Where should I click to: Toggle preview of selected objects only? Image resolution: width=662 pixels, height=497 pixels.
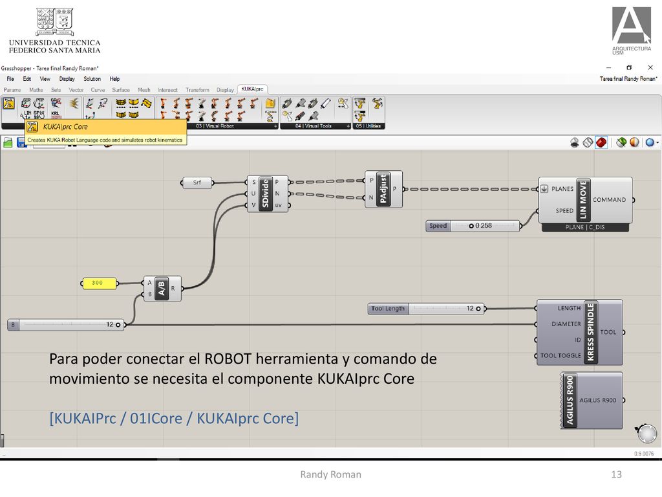tap(621, 142)
